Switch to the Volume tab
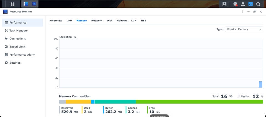This screenshot has width=266, height=117. [122, 21]
